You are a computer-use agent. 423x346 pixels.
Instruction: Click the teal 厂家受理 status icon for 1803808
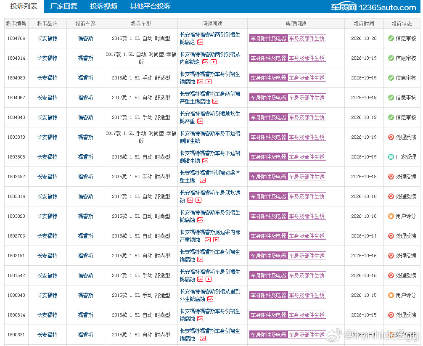click(391, 157)
